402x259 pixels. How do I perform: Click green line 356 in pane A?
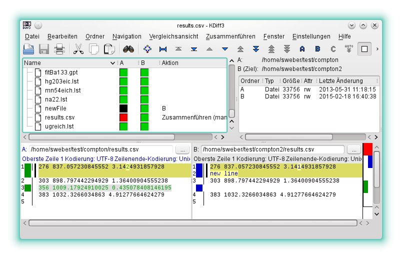pos(105,187)
